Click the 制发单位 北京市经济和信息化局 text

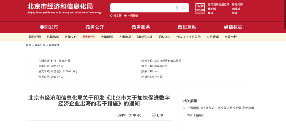[x=161, y=61]
